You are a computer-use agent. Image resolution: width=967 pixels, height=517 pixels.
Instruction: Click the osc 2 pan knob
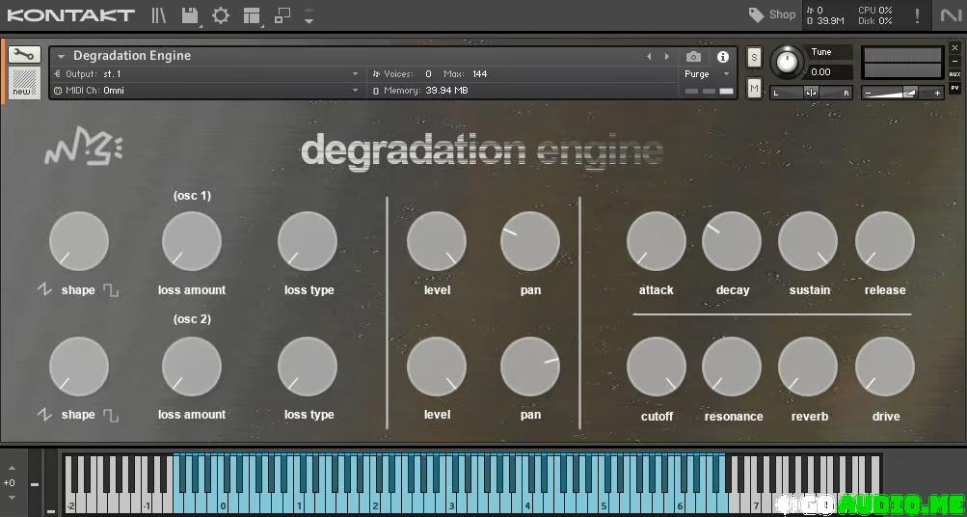[x=529, y=367]
